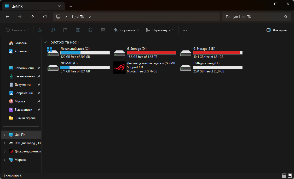Open a new tab with the plus button
294x179 pixels.
(x=71, y=6)
